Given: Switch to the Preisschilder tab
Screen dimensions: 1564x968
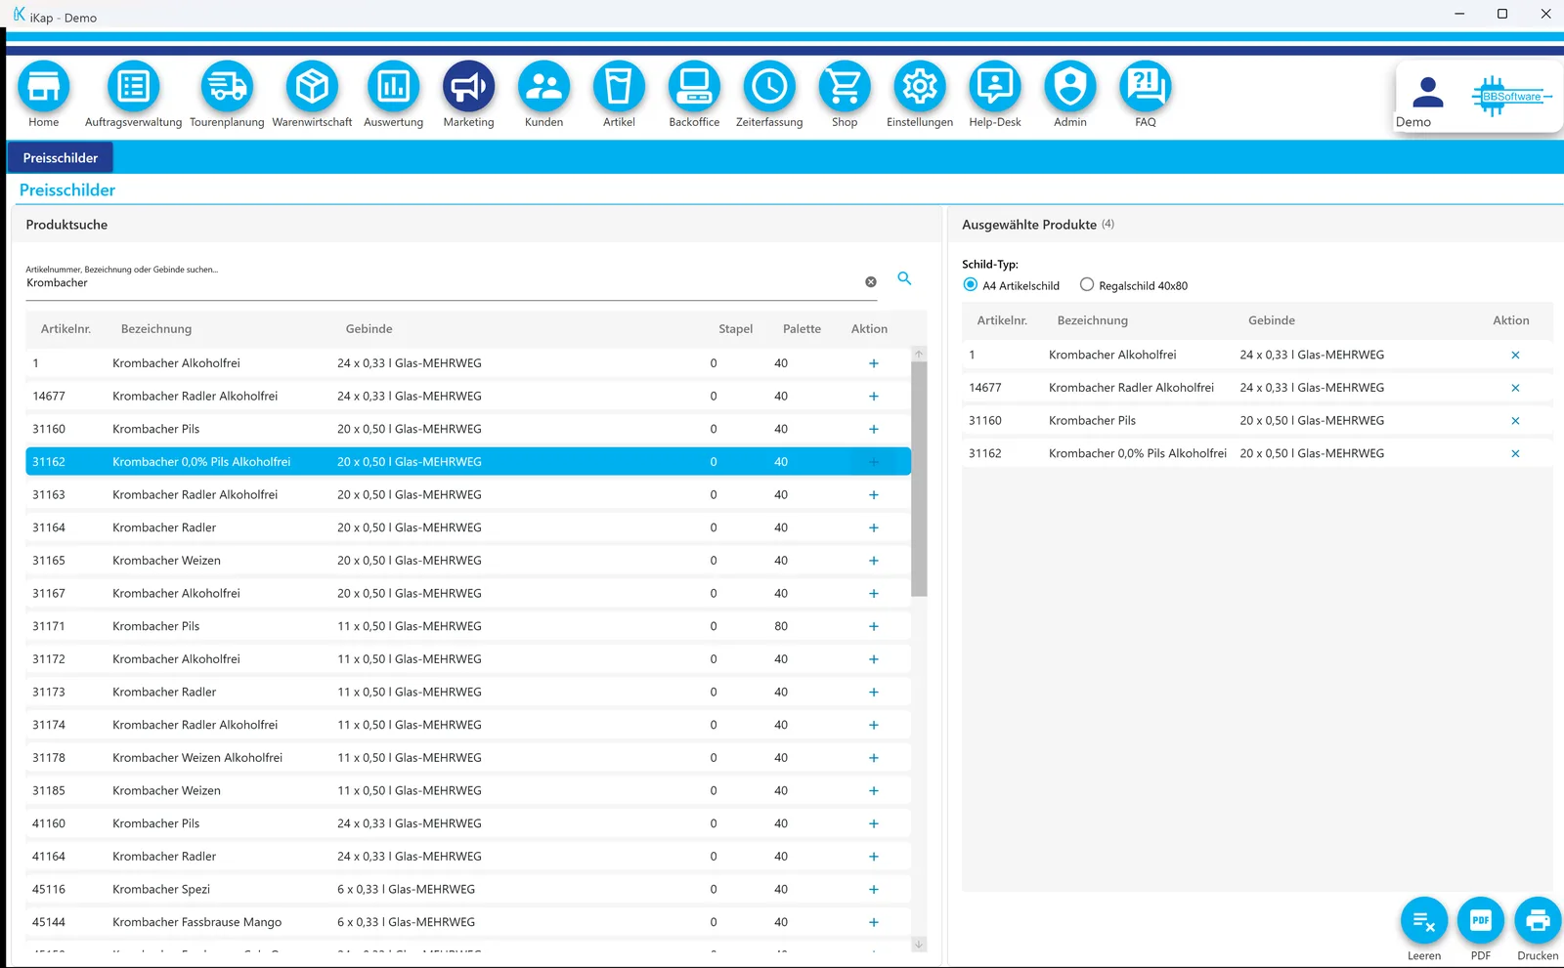Looking at the screenshot, I should click(61, 157).
